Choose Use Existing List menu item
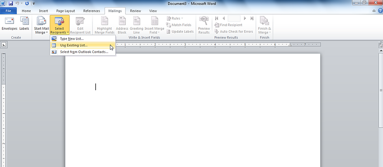This screenshot has width=383, height=167. click(83, 45)
